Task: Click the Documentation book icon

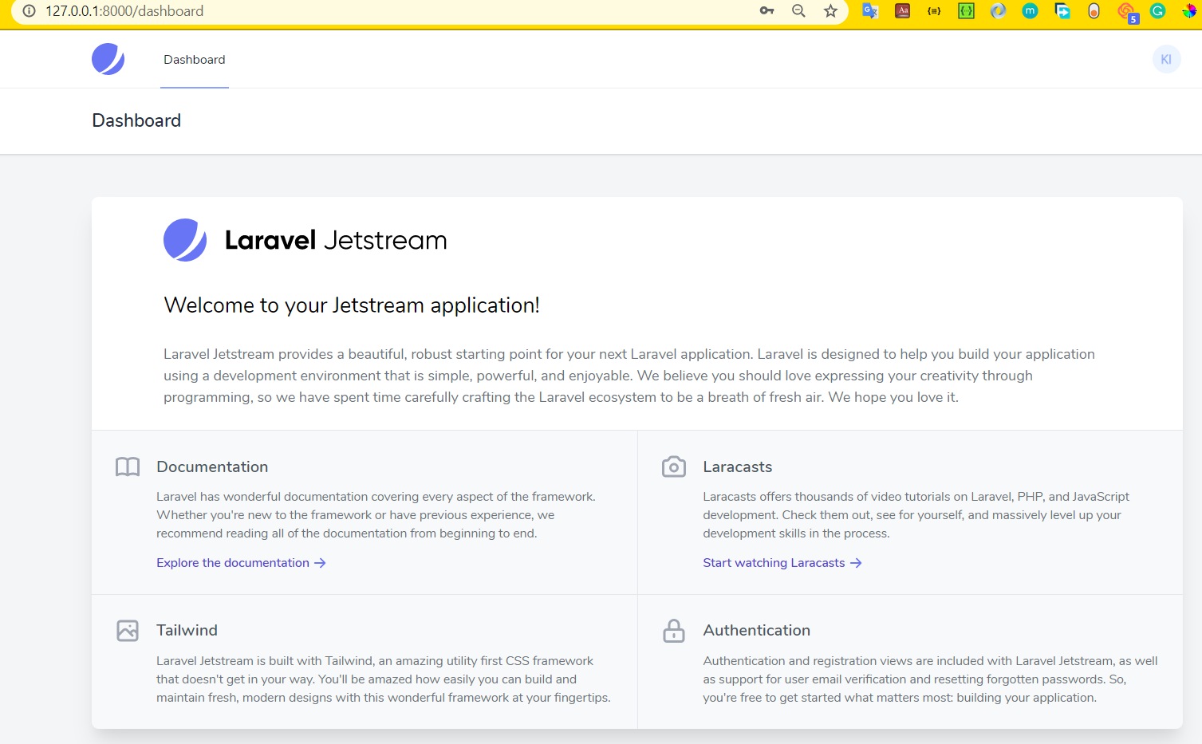Action: [128, 466]
